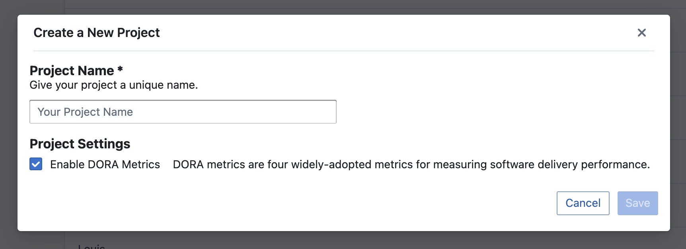This screenshot has height=249, width=686.
Task: Click the Create a New Project title
Action: (x=96, y=33)
